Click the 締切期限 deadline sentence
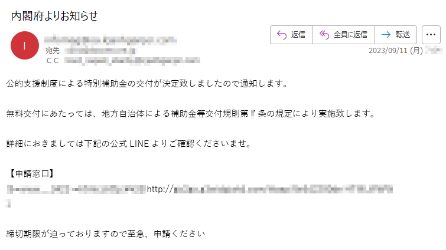446x250 pixels. (x=106, y=234)
